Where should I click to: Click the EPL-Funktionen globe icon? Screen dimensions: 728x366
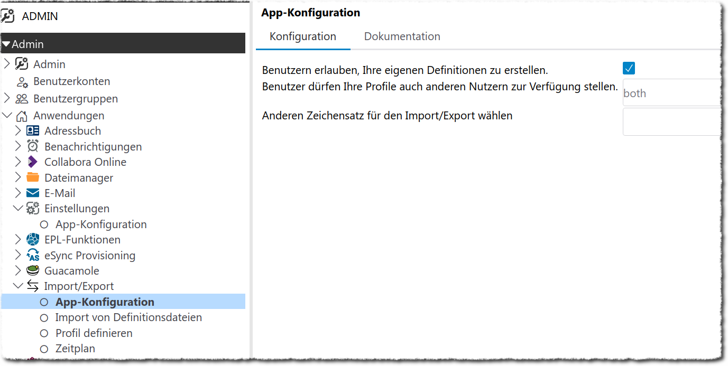coord(33,240)
